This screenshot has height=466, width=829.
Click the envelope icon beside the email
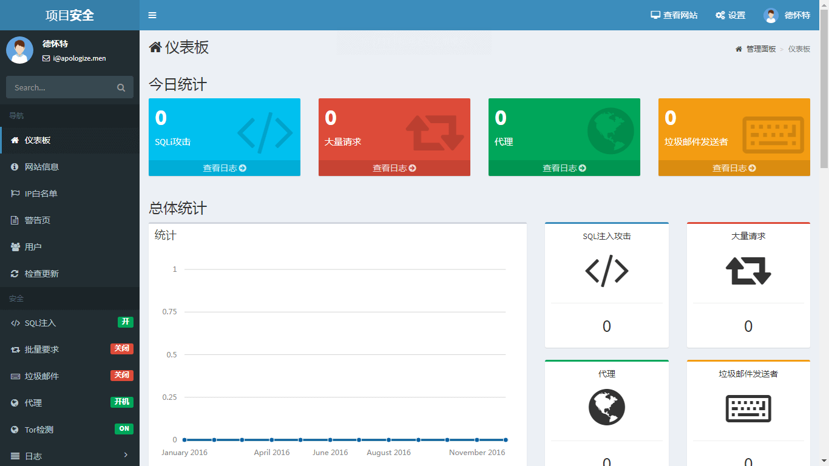[x=46, y=59]
